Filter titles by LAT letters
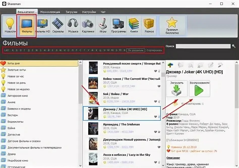 pos(7,50)
